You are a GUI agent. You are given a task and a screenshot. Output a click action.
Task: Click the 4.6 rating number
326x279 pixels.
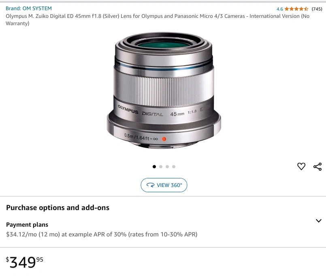[x=280, y=9]
